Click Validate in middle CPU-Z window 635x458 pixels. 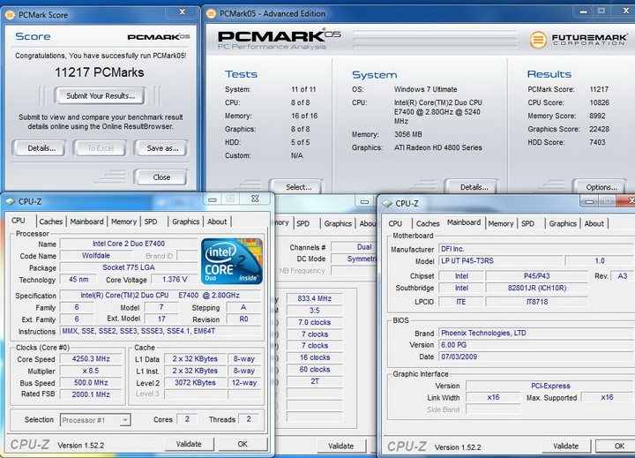(341, 446)
